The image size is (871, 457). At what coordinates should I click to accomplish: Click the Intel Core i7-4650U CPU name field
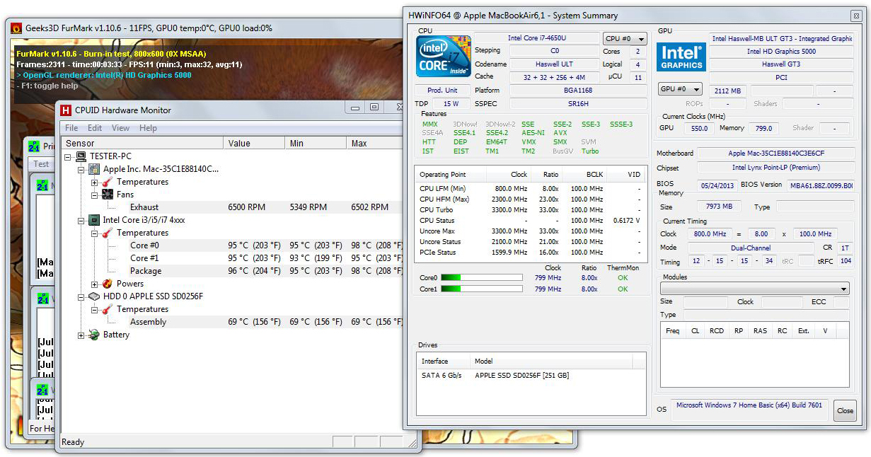tap(536, 38)
